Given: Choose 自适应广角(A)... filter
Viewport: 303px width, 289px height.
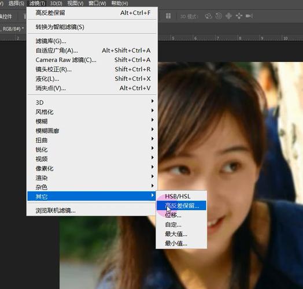Looking at the screenshot, I should [x=92, y=51].
